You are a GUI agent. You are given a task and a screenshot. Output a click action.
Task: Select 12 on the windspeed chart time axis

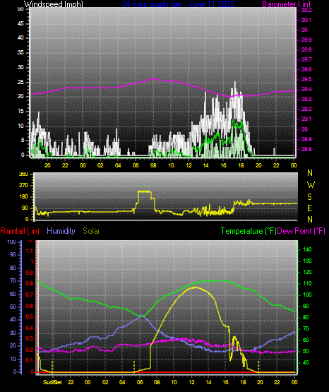click(x=189, y=165)
